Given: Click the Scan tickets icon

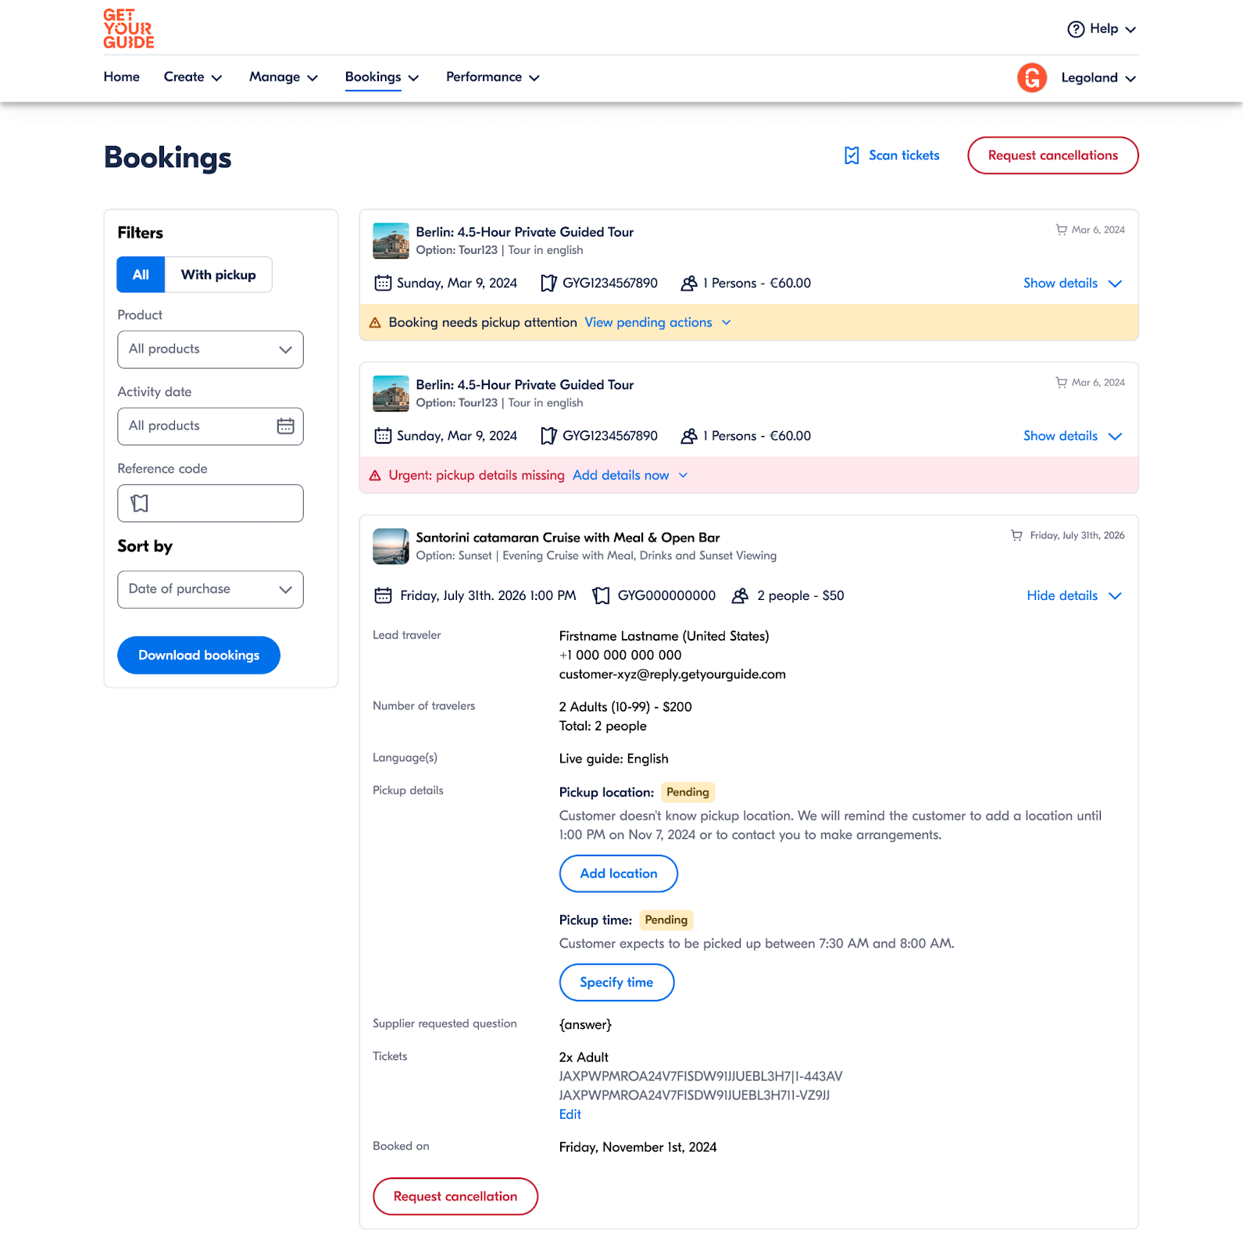Looking at the screenshot, I should 852,155.
